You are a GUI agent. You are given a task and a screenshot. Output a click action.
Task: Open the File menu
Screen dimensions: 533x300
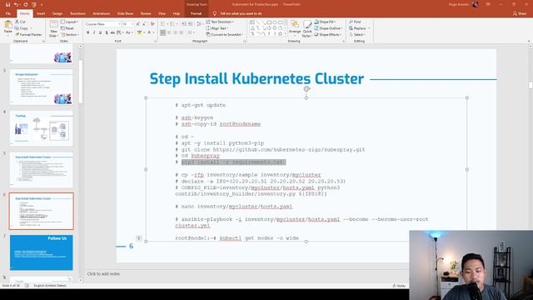(x=7, y=13)
